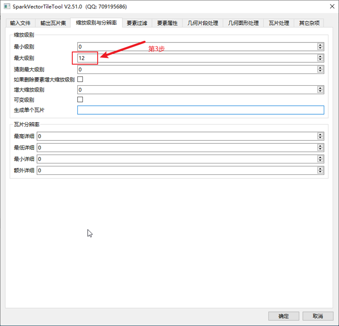Increase 最高详细 with the up arrow

320,135
